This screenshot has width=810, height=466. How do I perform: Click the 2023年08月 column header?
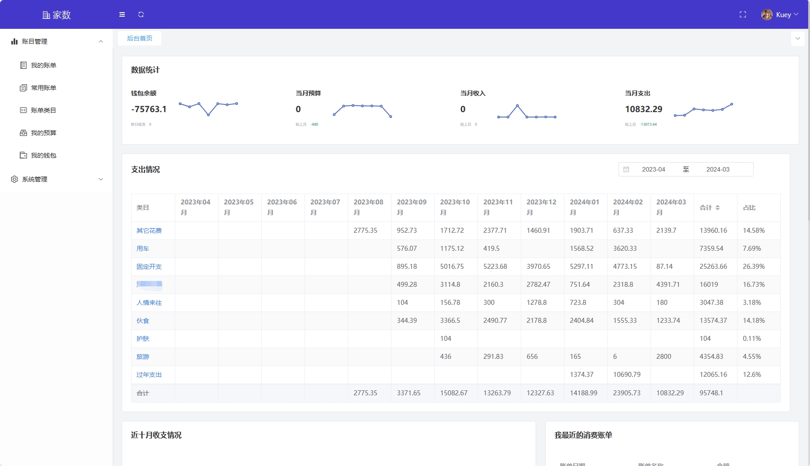coord(369,208)
